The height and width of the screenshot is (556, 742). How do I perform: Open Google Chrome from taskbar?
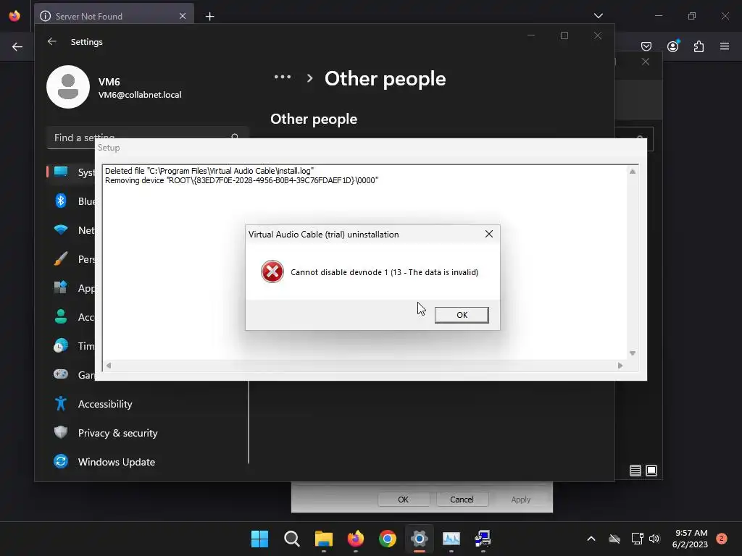point(388,539)
